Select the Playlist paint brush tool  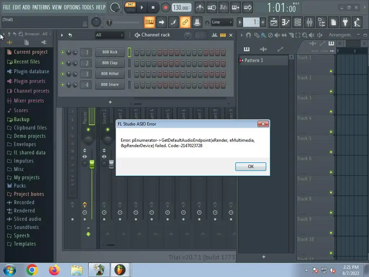pyautogui.click(x=263, y=35)
